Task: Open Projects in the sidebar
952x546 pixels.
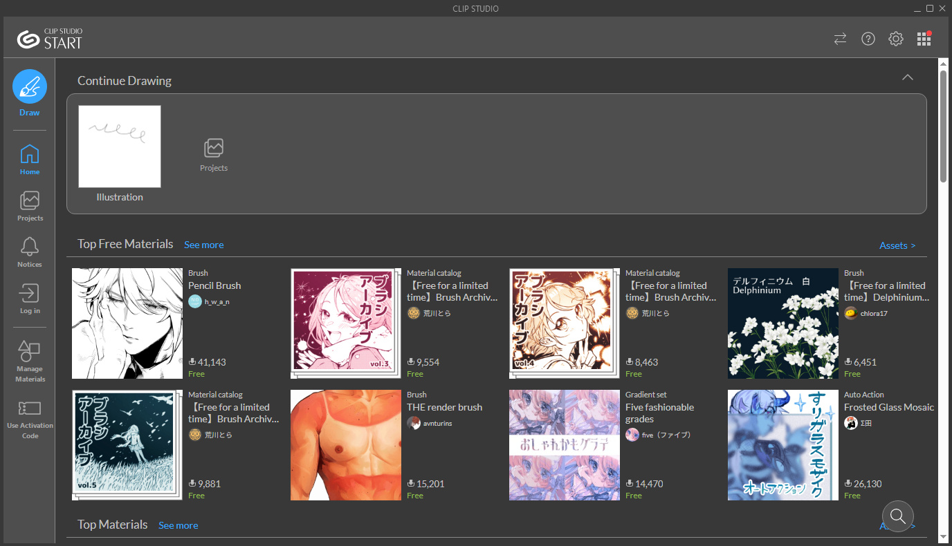Action: pyautogui.click(x=30, y=206)
